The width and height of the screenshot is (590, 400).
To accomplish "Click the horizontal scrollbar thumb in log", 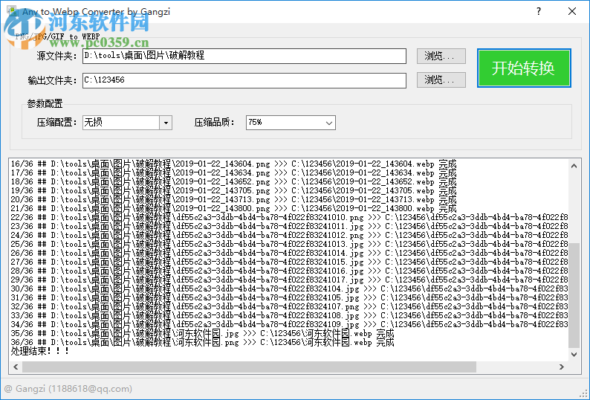I will point(249,367).
